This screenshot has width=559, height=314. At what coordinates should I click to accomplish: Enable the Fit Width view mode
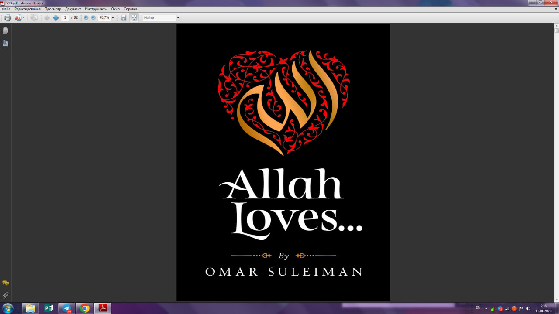pos(124,17)
